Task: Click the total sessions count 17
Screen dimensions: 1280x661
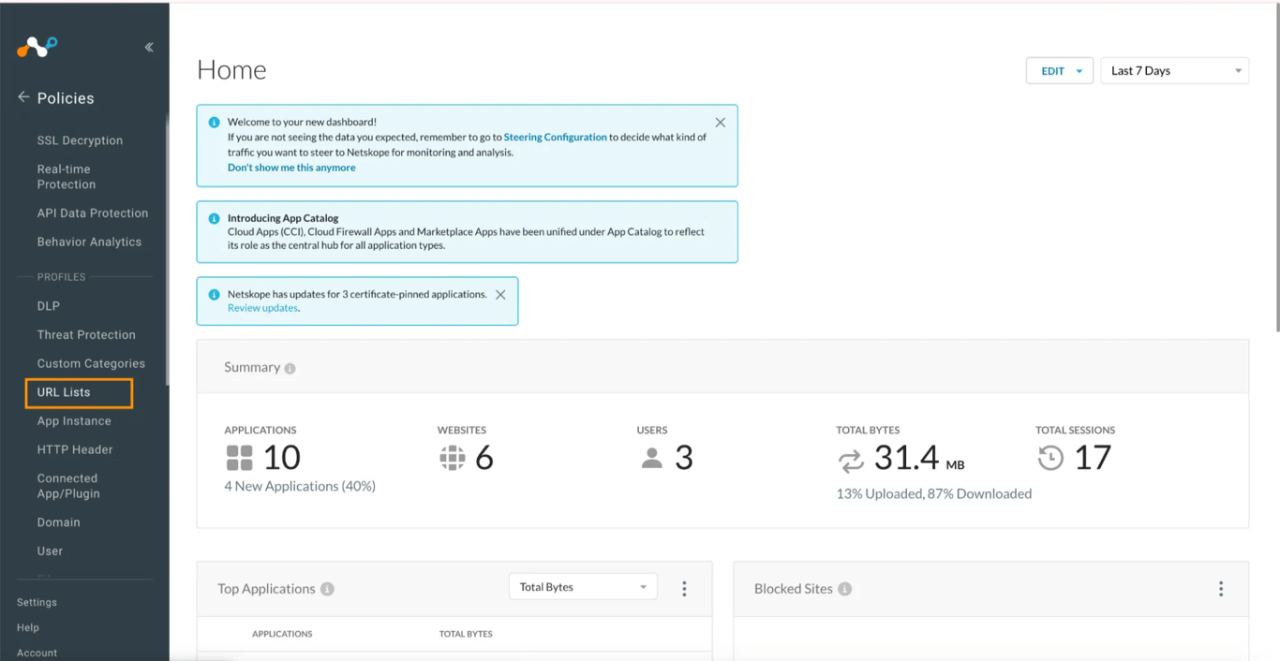Action: (1093, 458)
